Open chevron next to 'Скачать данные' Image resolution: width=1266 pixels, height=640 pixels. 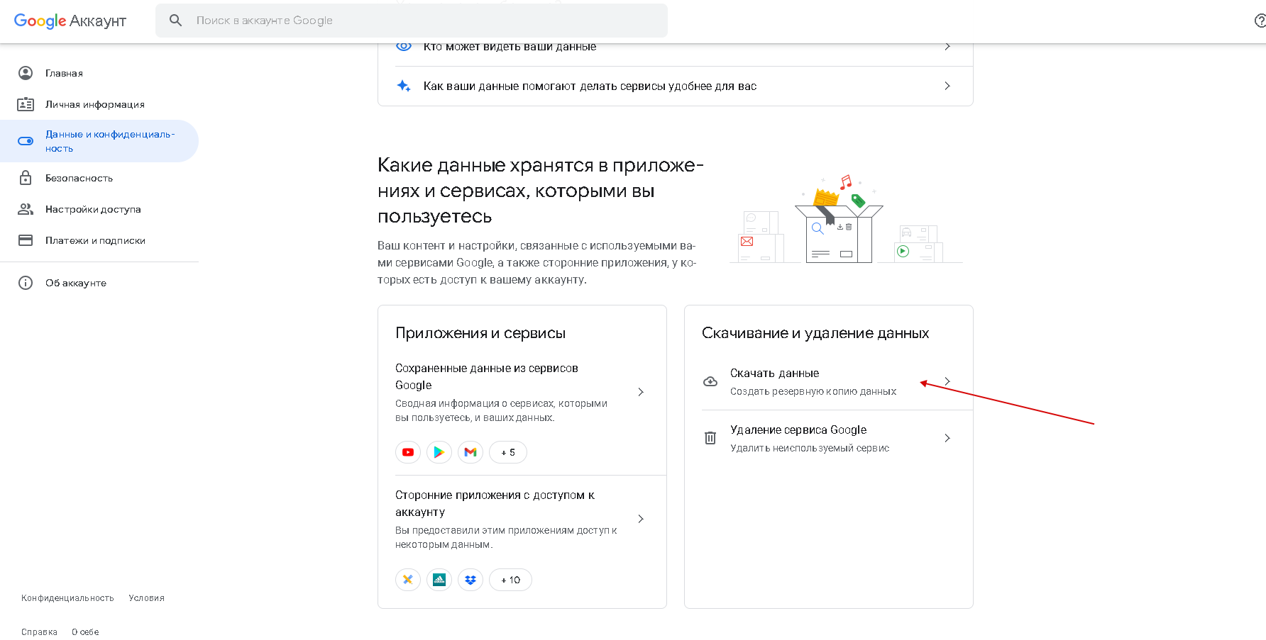tap(947, 381)
